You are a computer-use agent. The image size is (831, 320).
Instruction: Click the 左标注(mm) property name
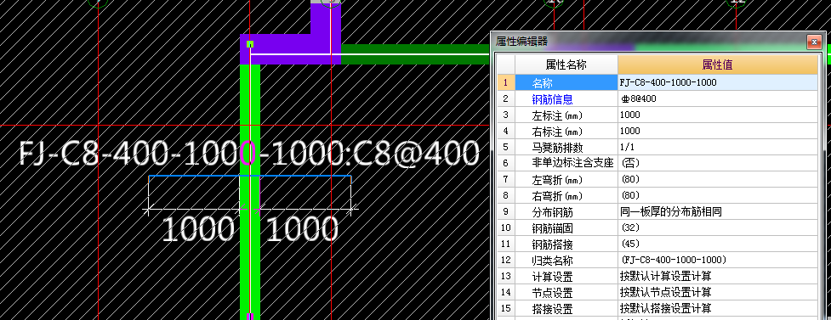557,115
